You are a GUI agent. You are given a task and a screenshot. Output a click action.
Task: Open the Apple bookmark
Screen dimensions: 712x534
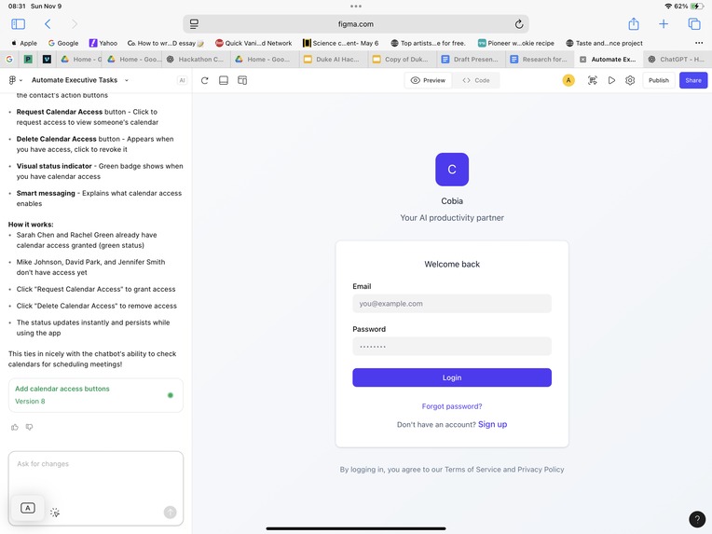pyautogui.click(x=24, y=43)
